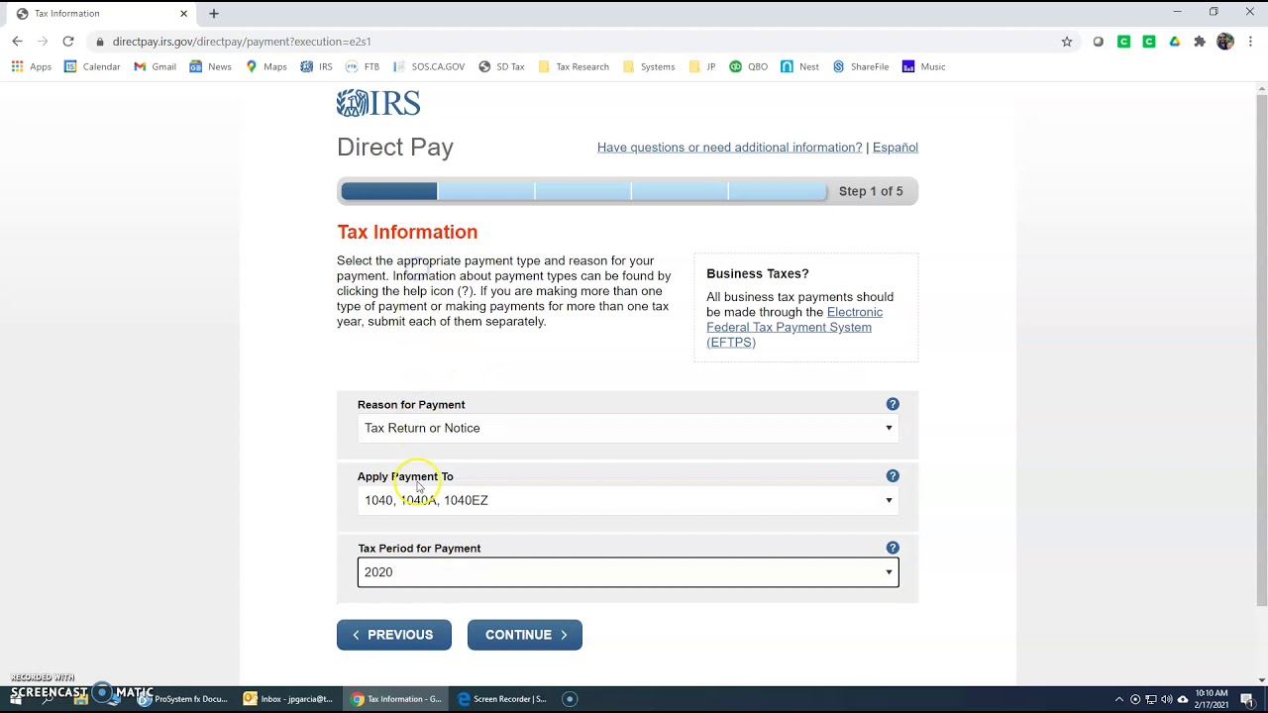Open help for Tax Period for Payment

tap(893, 548)
